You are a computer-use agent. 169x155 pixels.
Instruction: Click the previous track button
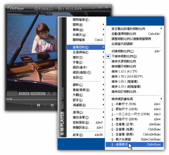tap(39, 105)
